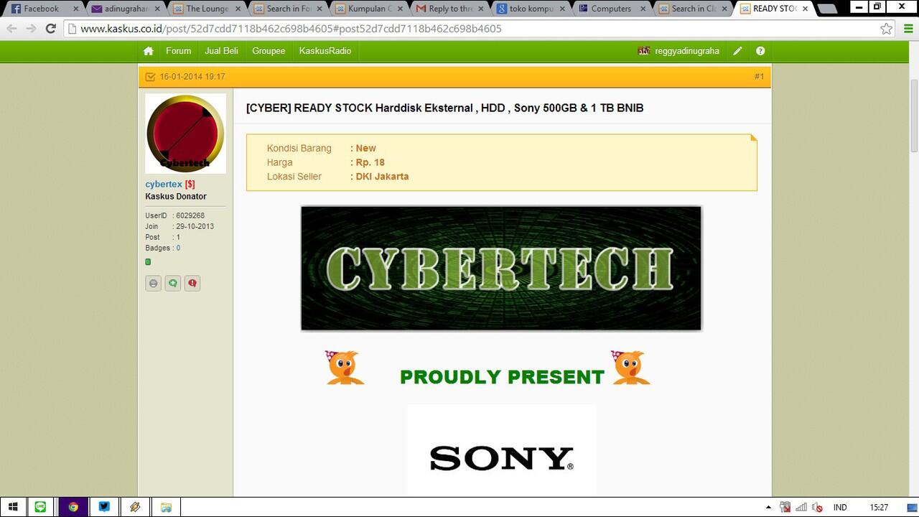This screenshot has height=517, width=919.
Task: Click the muted volume tray icon
Action: (817, 507)
